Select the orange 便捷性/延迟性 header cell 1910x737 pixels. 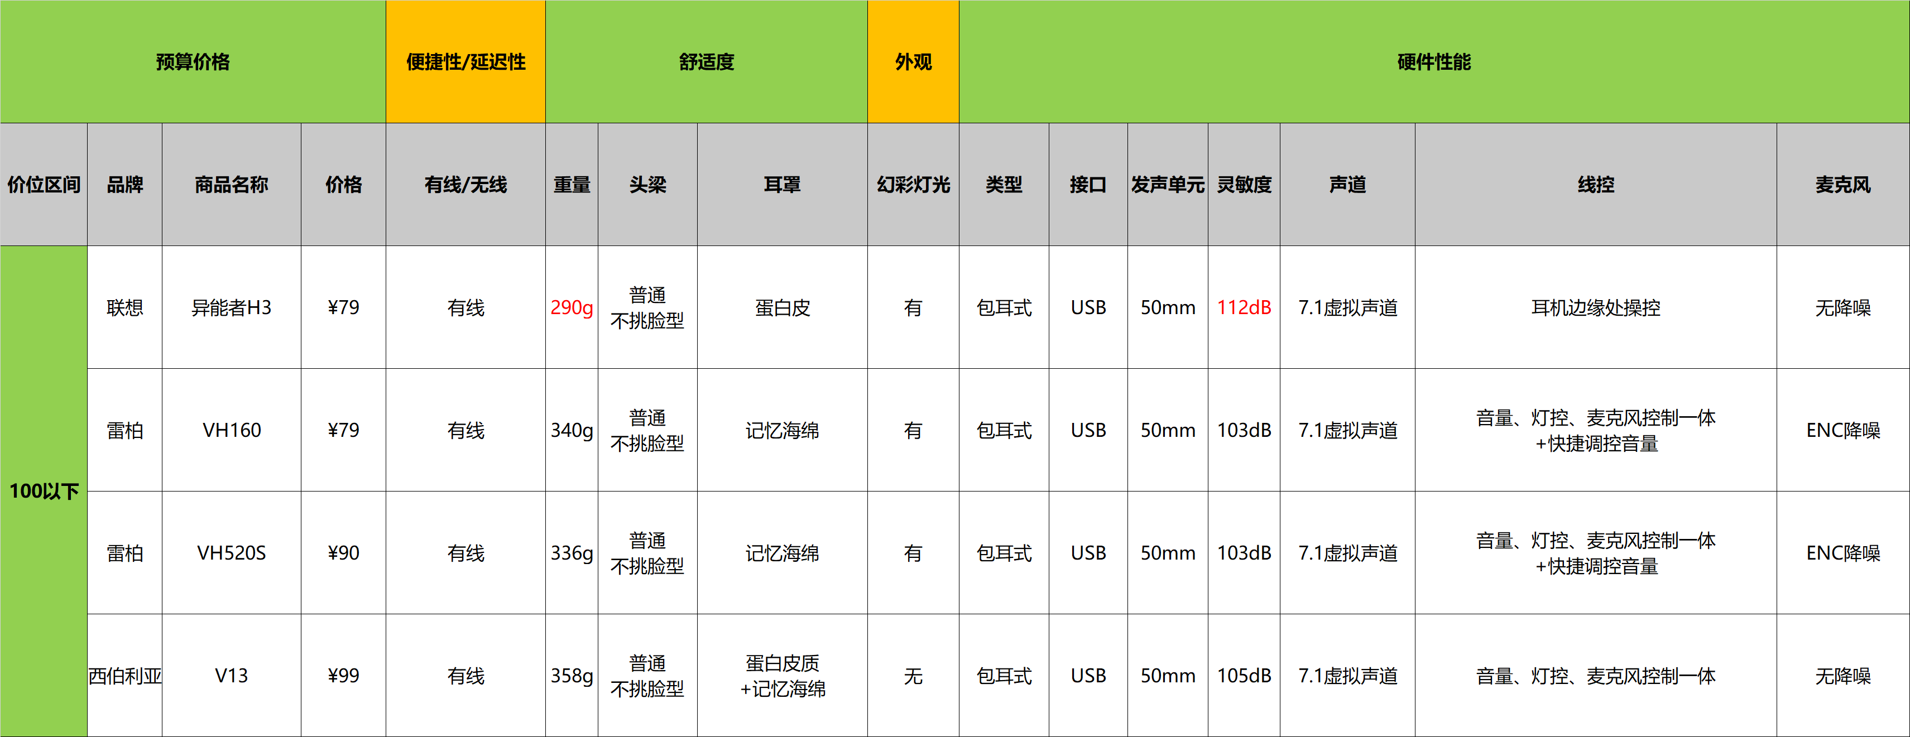(x=465, y=61)
